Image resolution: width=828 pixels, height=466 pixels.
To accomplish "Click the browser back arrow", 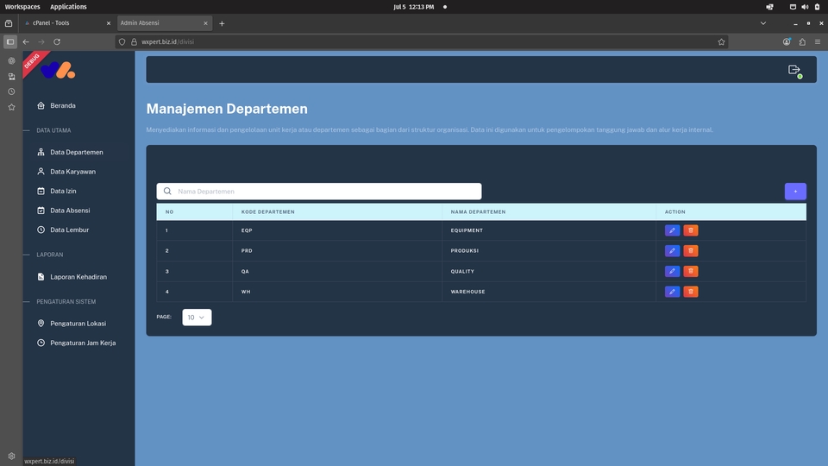I will [26, 41].
